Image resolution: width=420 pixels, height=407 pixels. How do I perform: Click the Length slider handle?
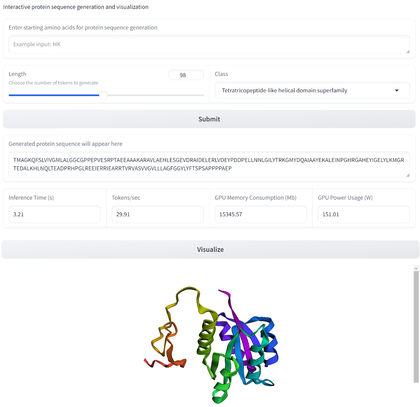tap(103, 95)
